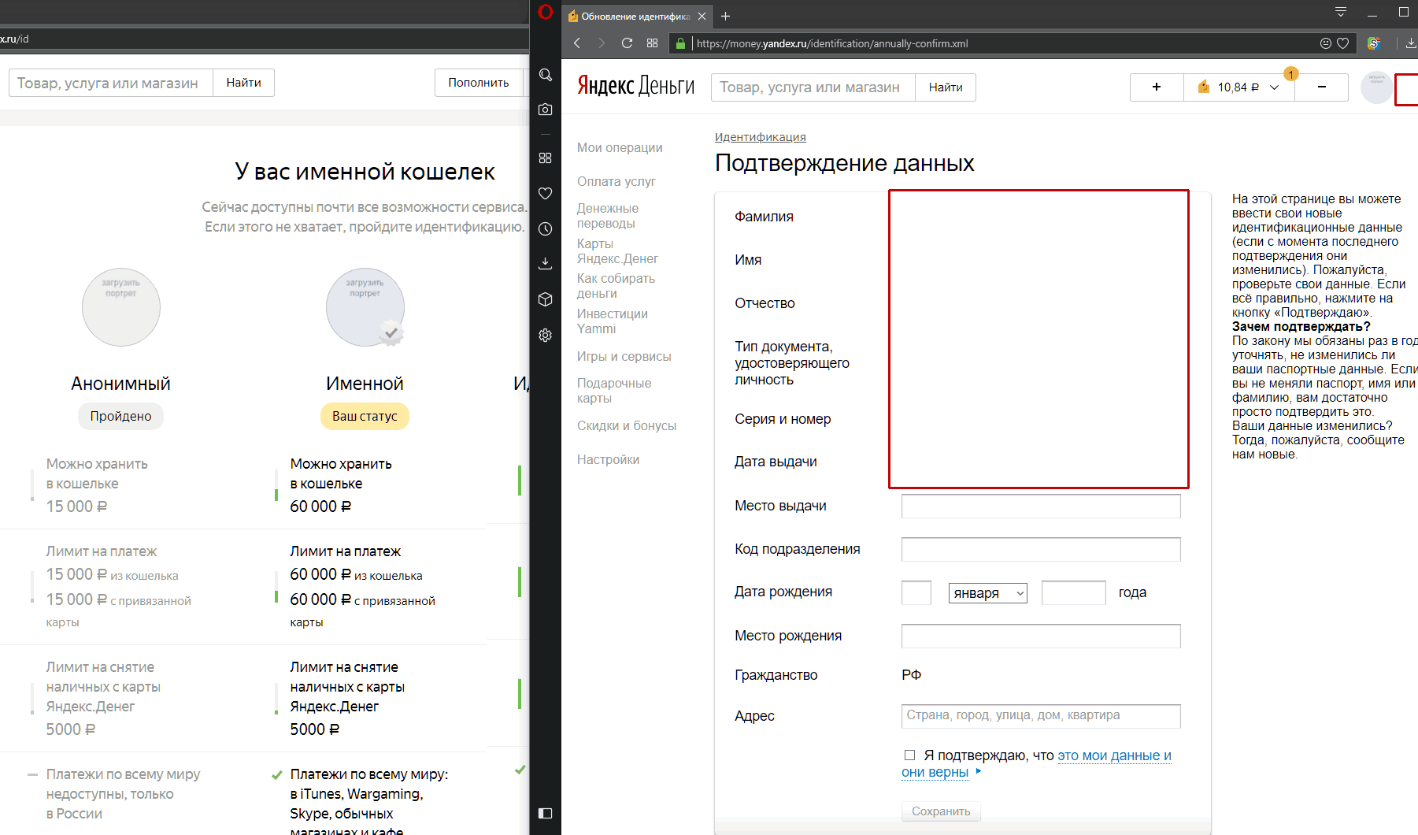View site security padlock info
This screenshot has height=835, width=1418.
(x=681, y=43)
